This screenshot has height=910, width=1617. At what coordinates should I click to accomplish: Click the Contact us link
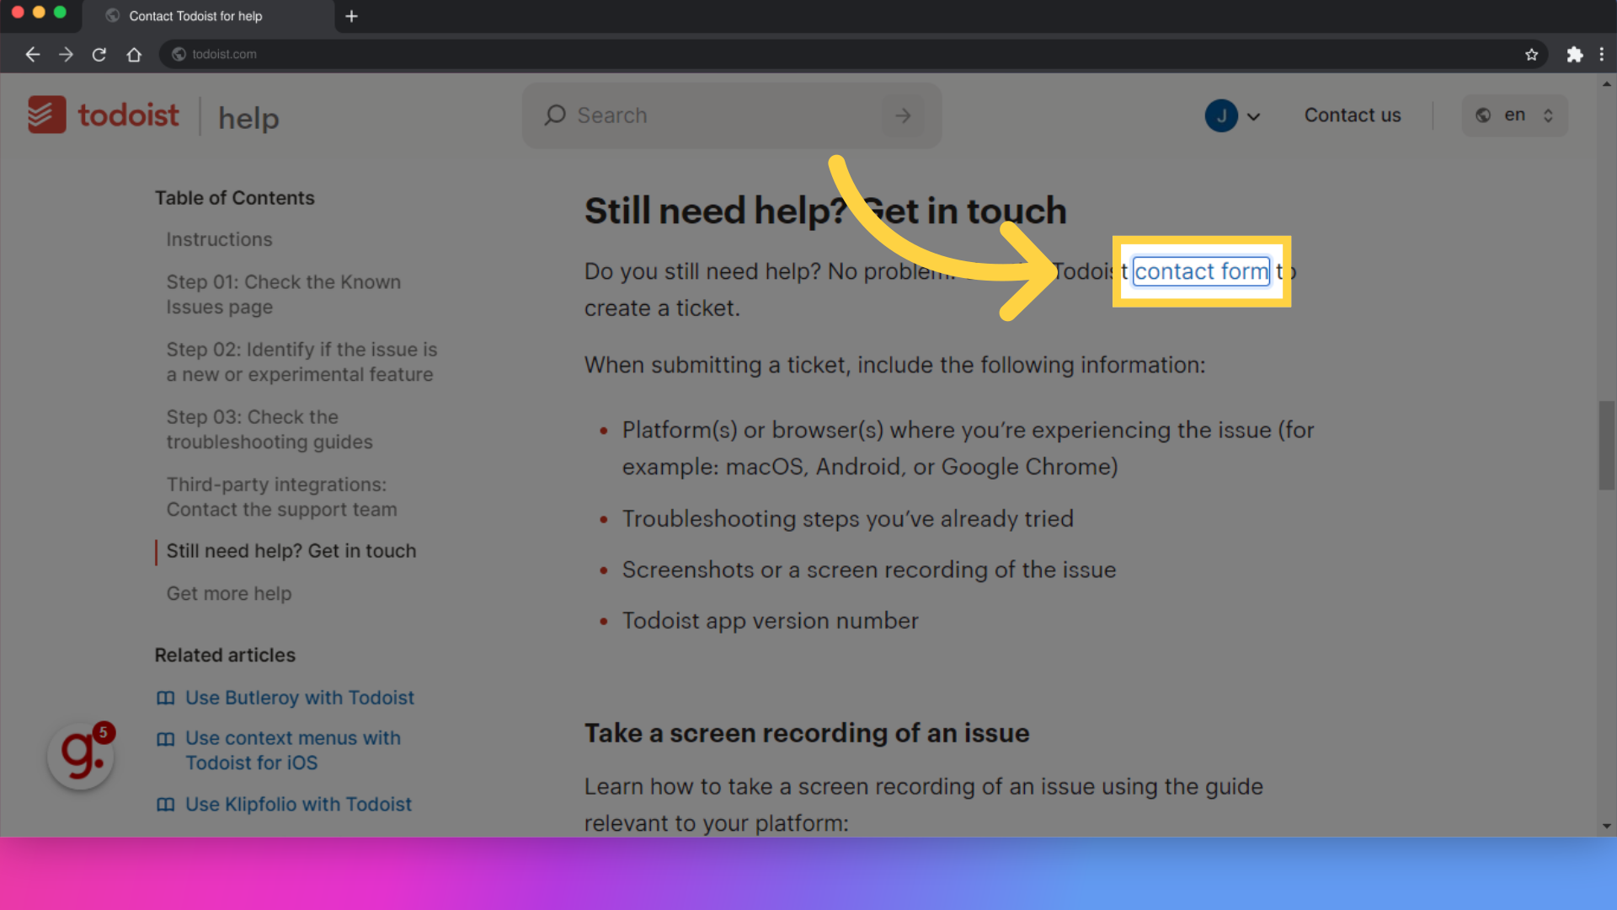point(1353,115)
